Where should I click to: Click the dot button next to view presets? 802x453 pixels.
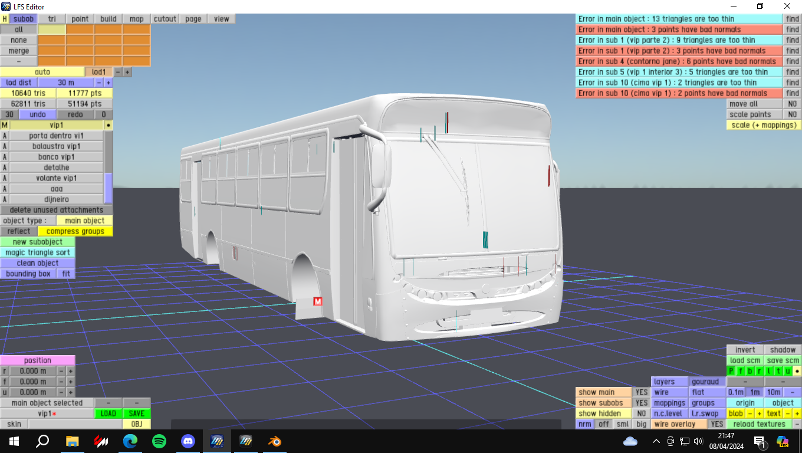point(797,371)
